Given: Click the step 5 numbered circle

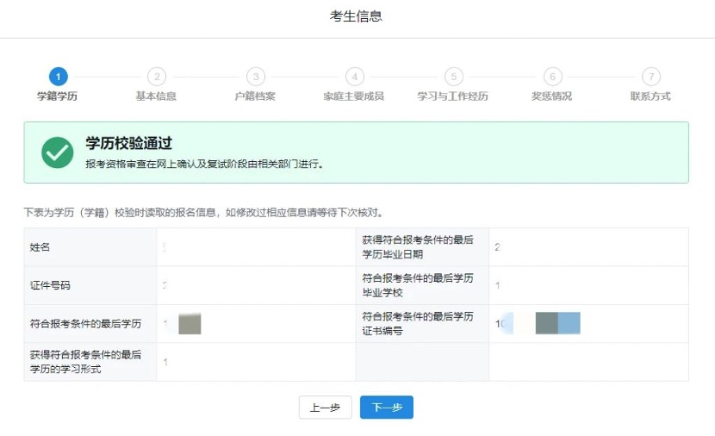Looking at the screenshot, I should pyautogui.click(x=454, y=77).
